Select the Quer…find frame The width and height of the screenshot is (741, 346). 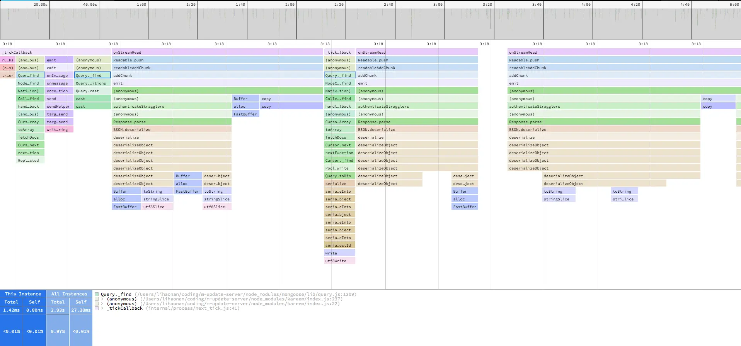click(x=31, y=75)
